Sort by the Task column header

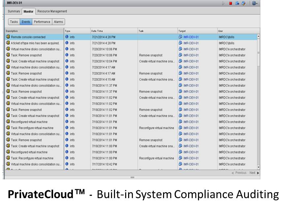coord(158,31)
